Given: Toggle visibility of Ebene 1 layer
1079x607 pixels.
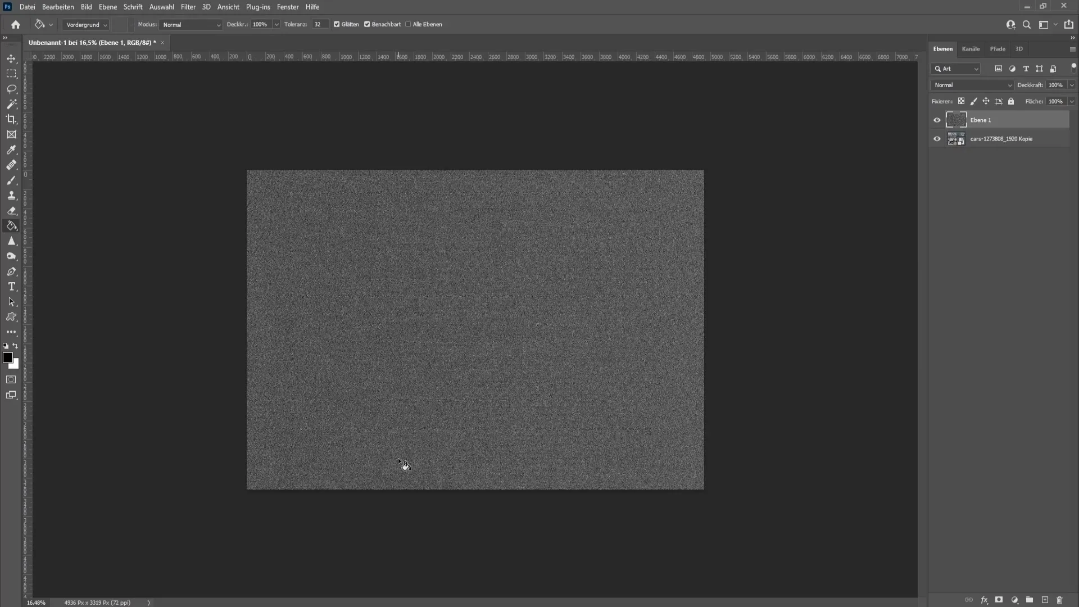Looking at the screenshot, I should tap(937, 120).
